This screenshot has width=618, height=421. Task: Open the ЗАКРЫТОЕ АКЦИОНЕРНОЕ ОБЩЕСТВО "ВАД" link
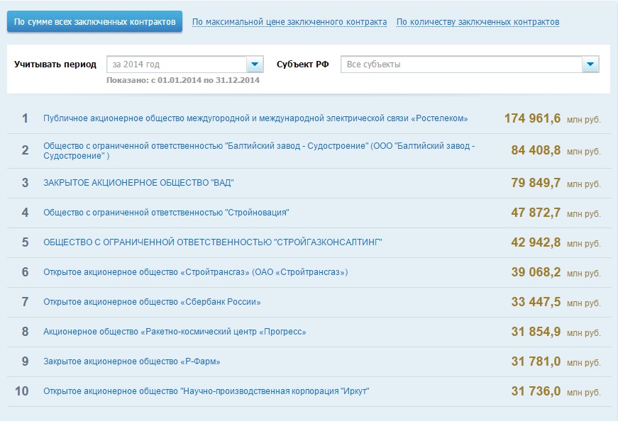click(x=138, y=183)
